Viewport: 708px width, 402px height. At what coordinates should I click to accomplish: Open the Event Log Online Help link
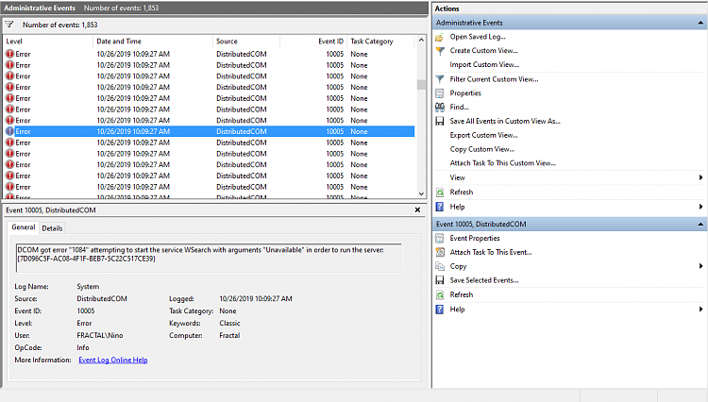113,360
